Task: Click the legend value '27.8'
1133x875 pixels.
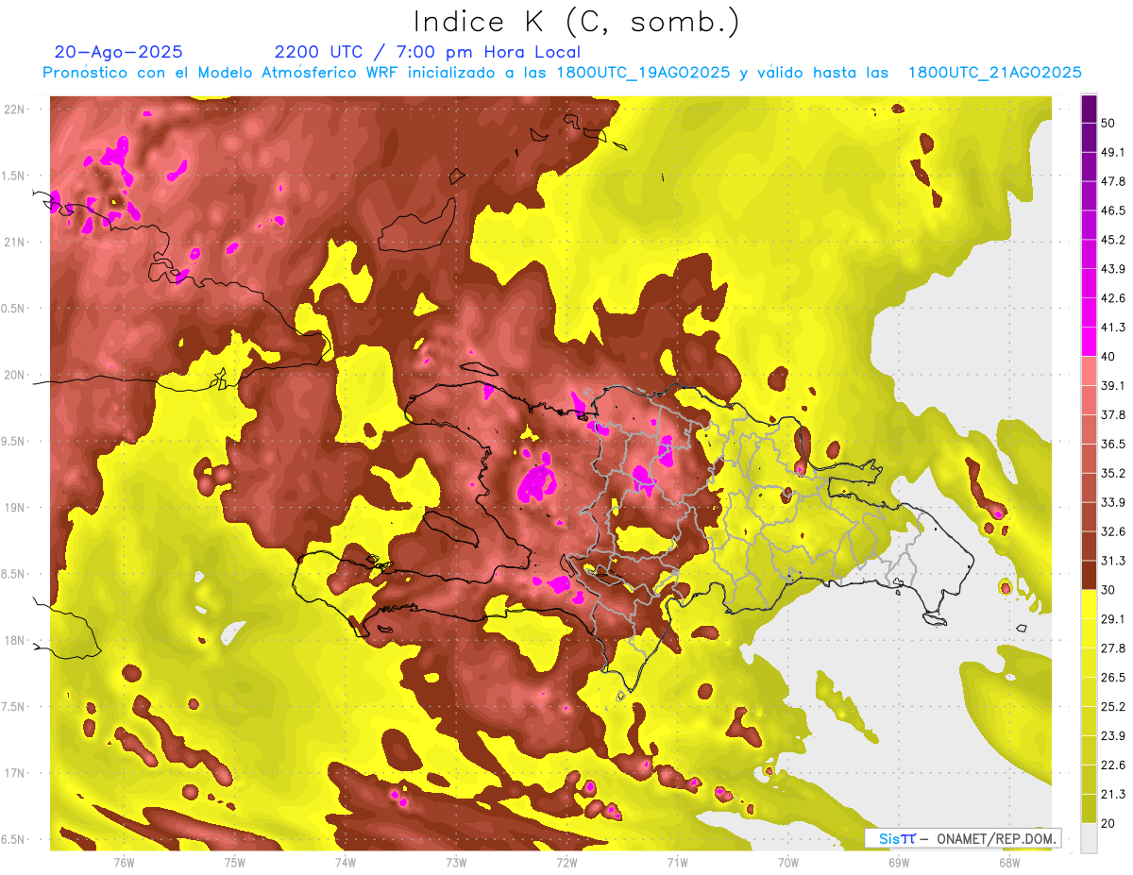Action: [1113, 648]
